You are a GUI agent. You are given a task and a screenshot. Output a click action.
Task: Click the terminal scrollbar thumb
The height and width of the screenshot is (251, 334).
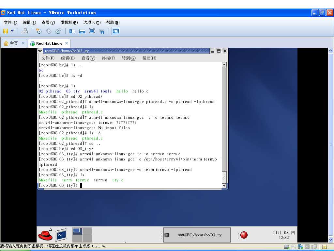(x=224, y=177)
